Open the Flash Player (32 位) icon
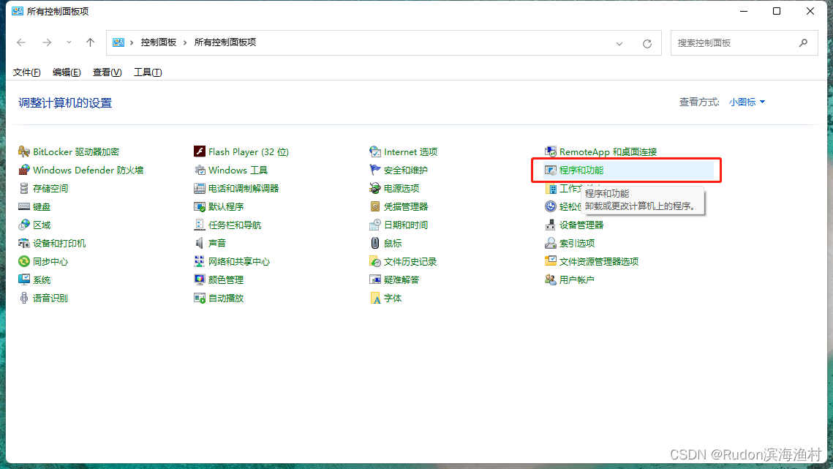The width and height of the screenshot is (833, 469). pyautogui.click(x=199, y=151)
